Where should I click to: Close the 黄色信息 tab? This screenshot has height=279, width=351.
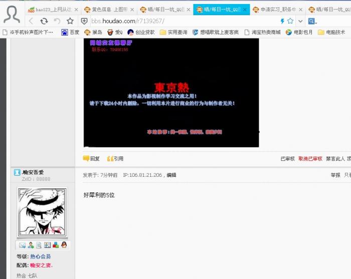coord(132,10)
